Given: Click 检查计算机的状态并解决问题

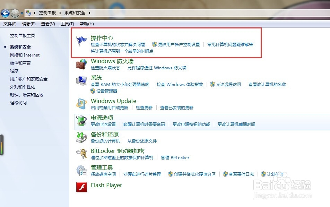Looking at the screenshot, I should coord(118,44).
